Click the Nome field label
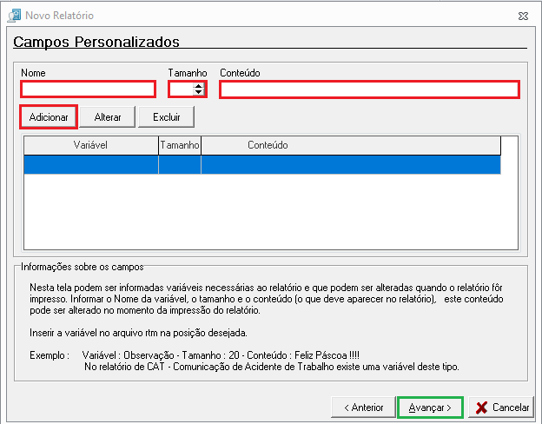Viewport: 542px width, 424px height. pos(33,73)
